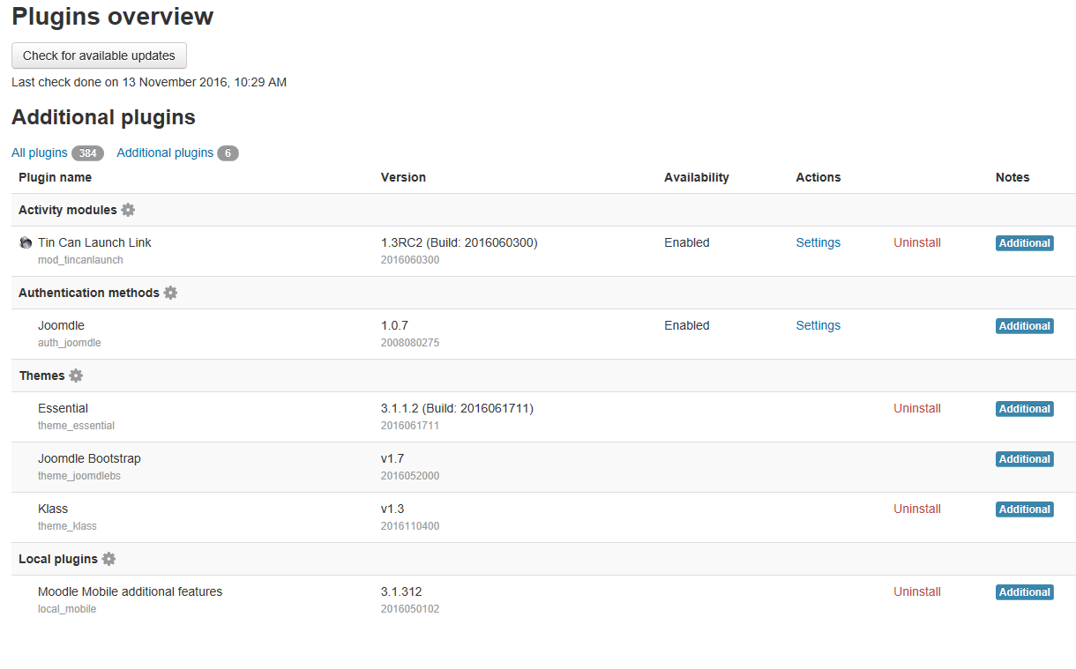This screenshot has width=1076, height=669.
Task: Open Settings for Tin Can Launch Link
Action: (818, 243)
